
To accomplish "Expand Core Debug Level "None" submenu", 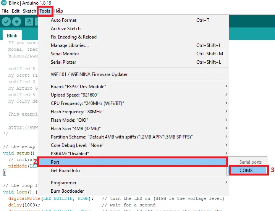I will click(133, 145).
